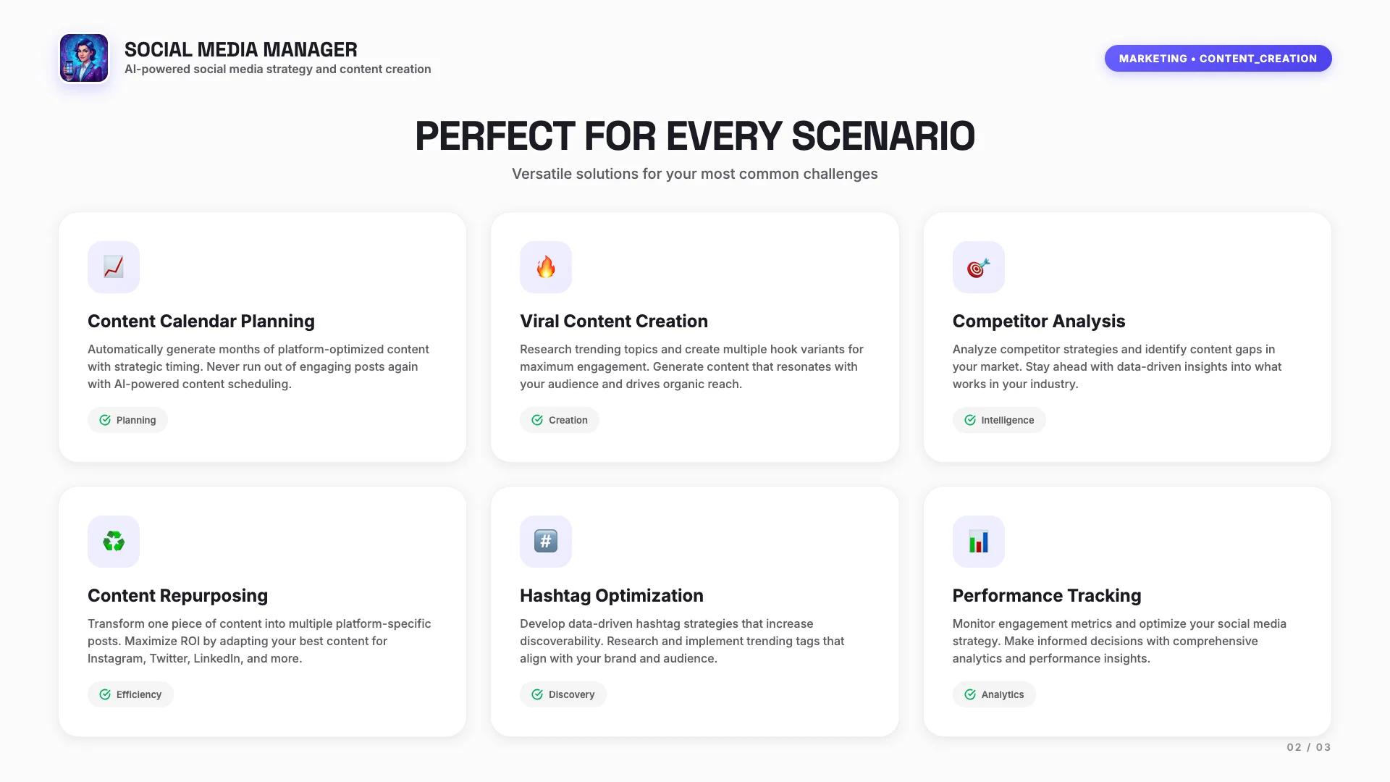Click the Social Media Manager avatar icon

(x=84, y=58)
